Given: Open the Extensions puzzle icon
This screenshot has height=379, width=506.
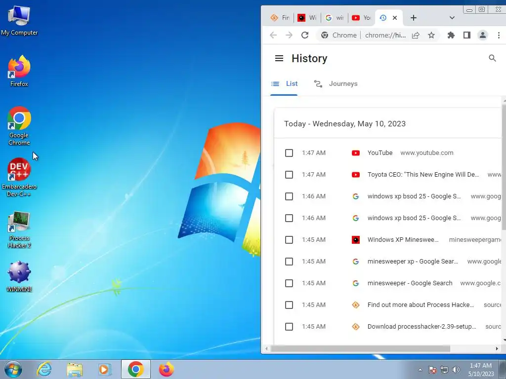Looking at the screenshot, I should tap(451, 35).
